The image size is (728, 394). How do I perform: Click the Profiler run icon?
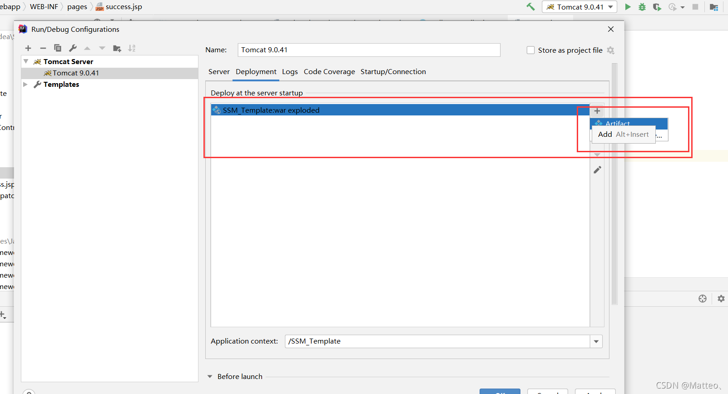pyautogui.click(x=673, y=7)
